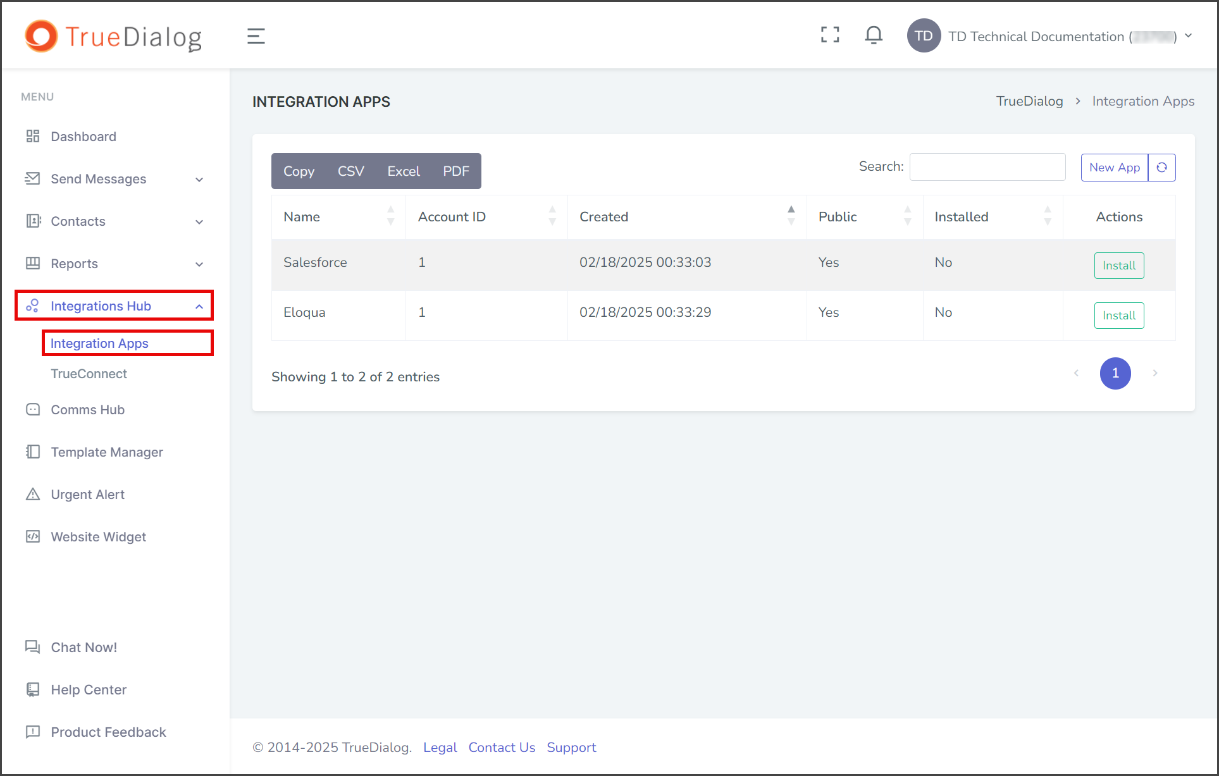The image size is (1219, 776).
Task: Expand the Send Messages chevron
Action: tap(199, 180)
